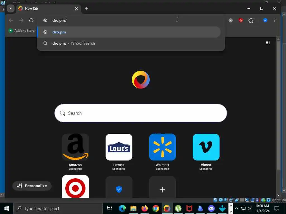The height and width of the screenshot is (214, 286).
Task: Open Discord from the taskbar
Action: 212,208
